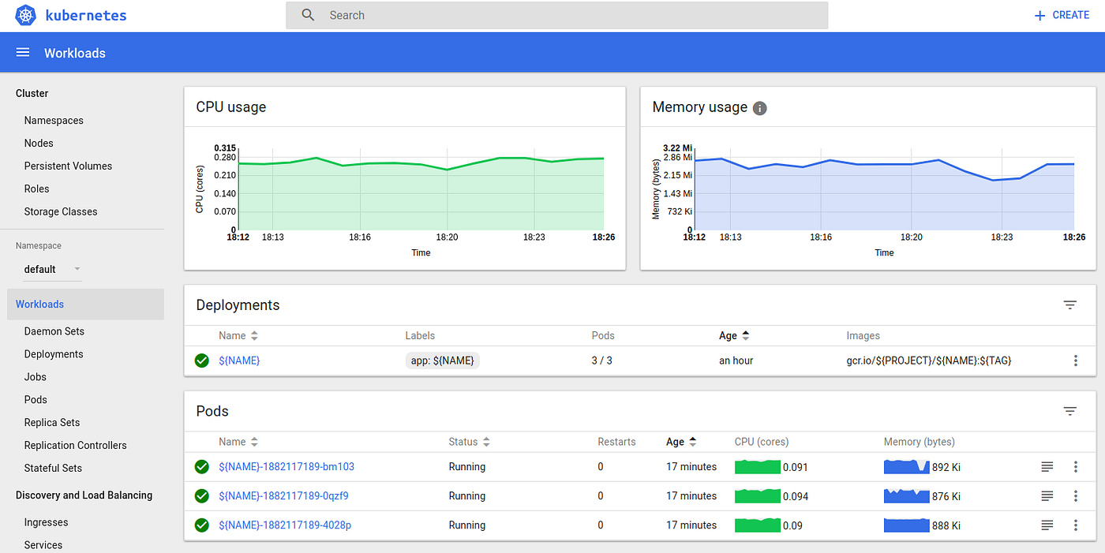Screen dimensions: 1105x553
Task: Open the three-dot menu for pod ending 4028p
Action: click(1075, 525)
